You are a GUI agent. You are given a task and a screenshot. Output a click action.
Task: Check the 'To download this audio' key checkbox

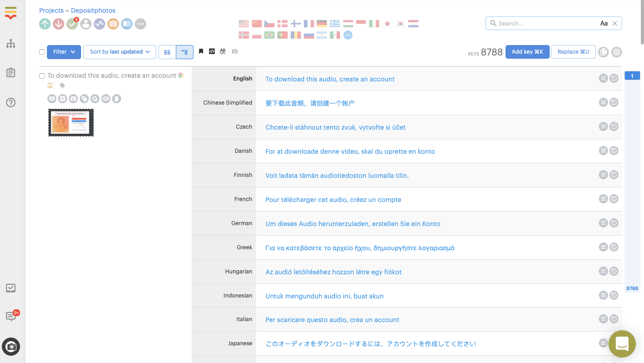coord(42,76)
